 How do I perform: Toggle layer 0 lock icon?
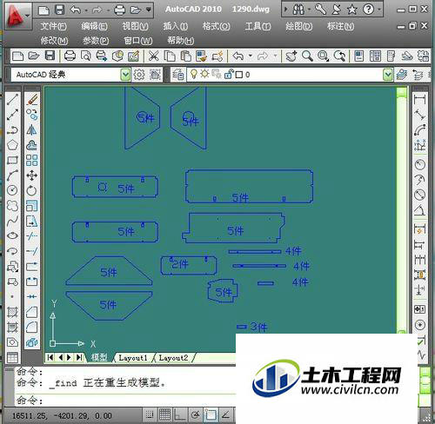coord(229,74)
